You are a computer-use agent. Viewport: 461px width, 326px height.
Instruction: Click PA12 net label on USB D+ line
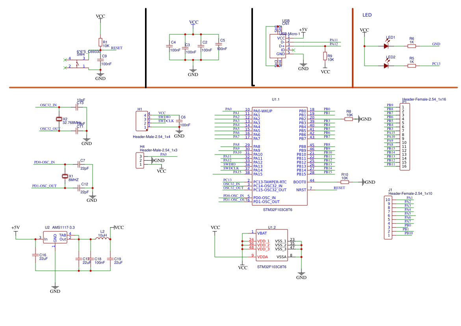pyautogui.click(x=334, y=44)
